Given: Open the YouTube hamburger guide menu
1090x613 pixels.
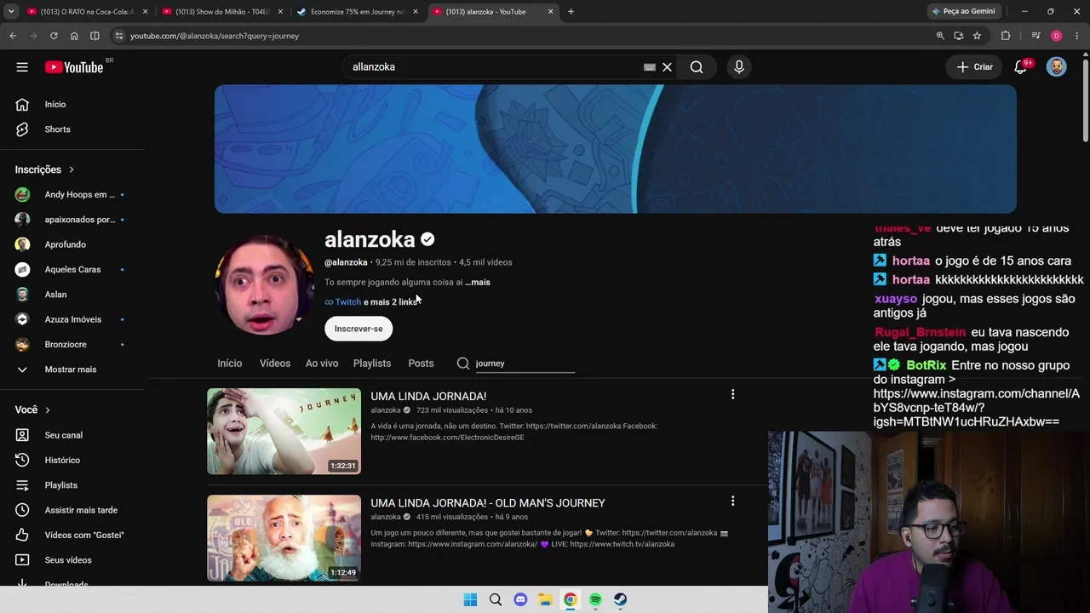Looking at the screenshot, I should point(22,67).
